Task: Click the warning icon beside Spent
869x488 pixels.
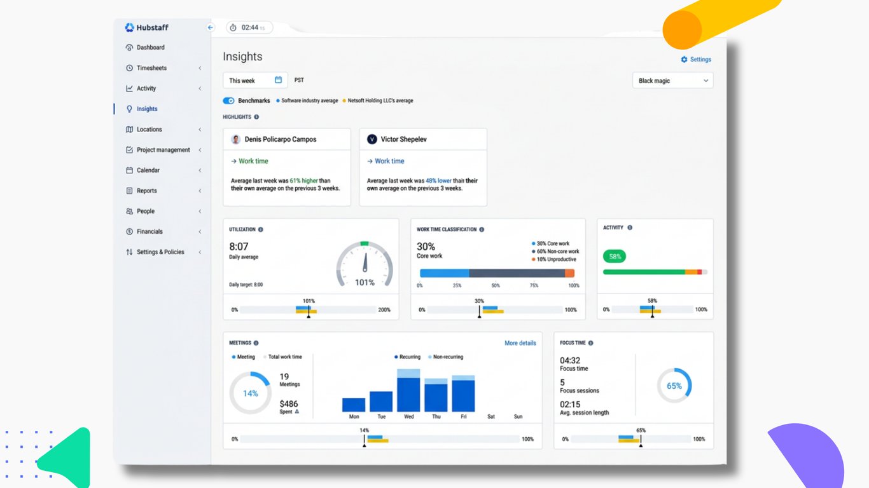Action: (x=297, y=412)
